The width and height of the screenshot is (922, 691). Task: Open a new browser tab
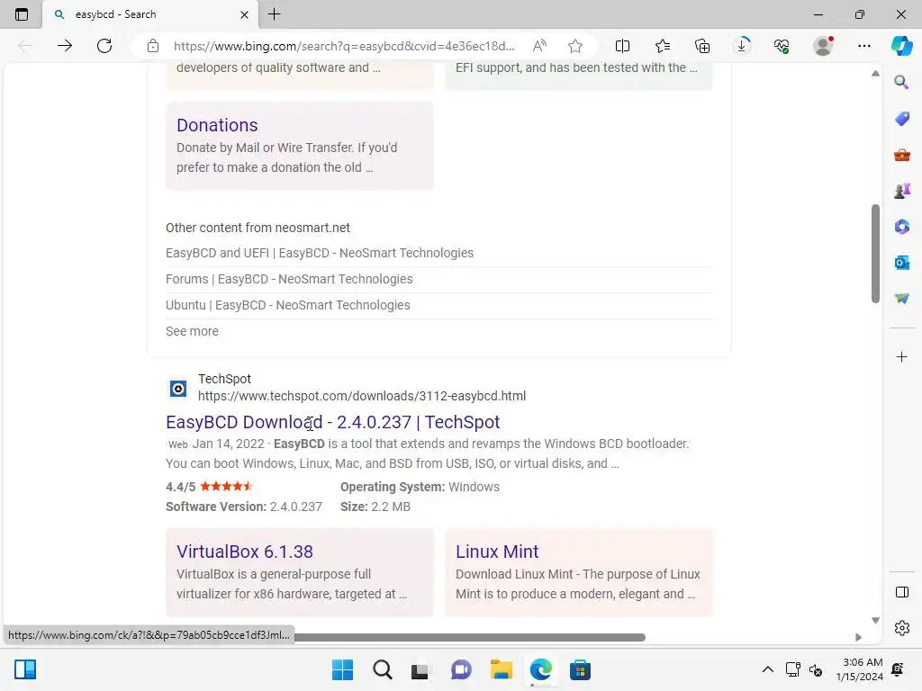(274, 14)
